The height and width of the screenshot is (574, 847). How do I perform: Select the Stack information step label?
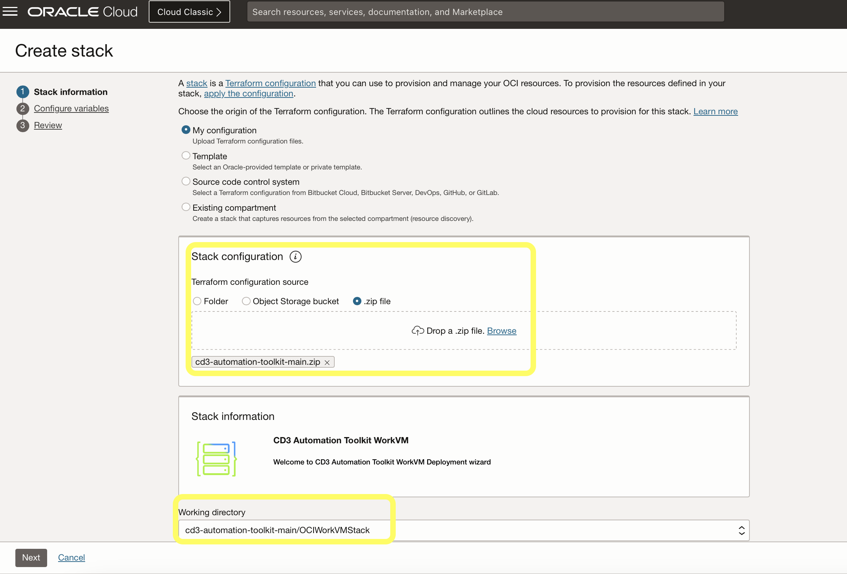(71, 92)
